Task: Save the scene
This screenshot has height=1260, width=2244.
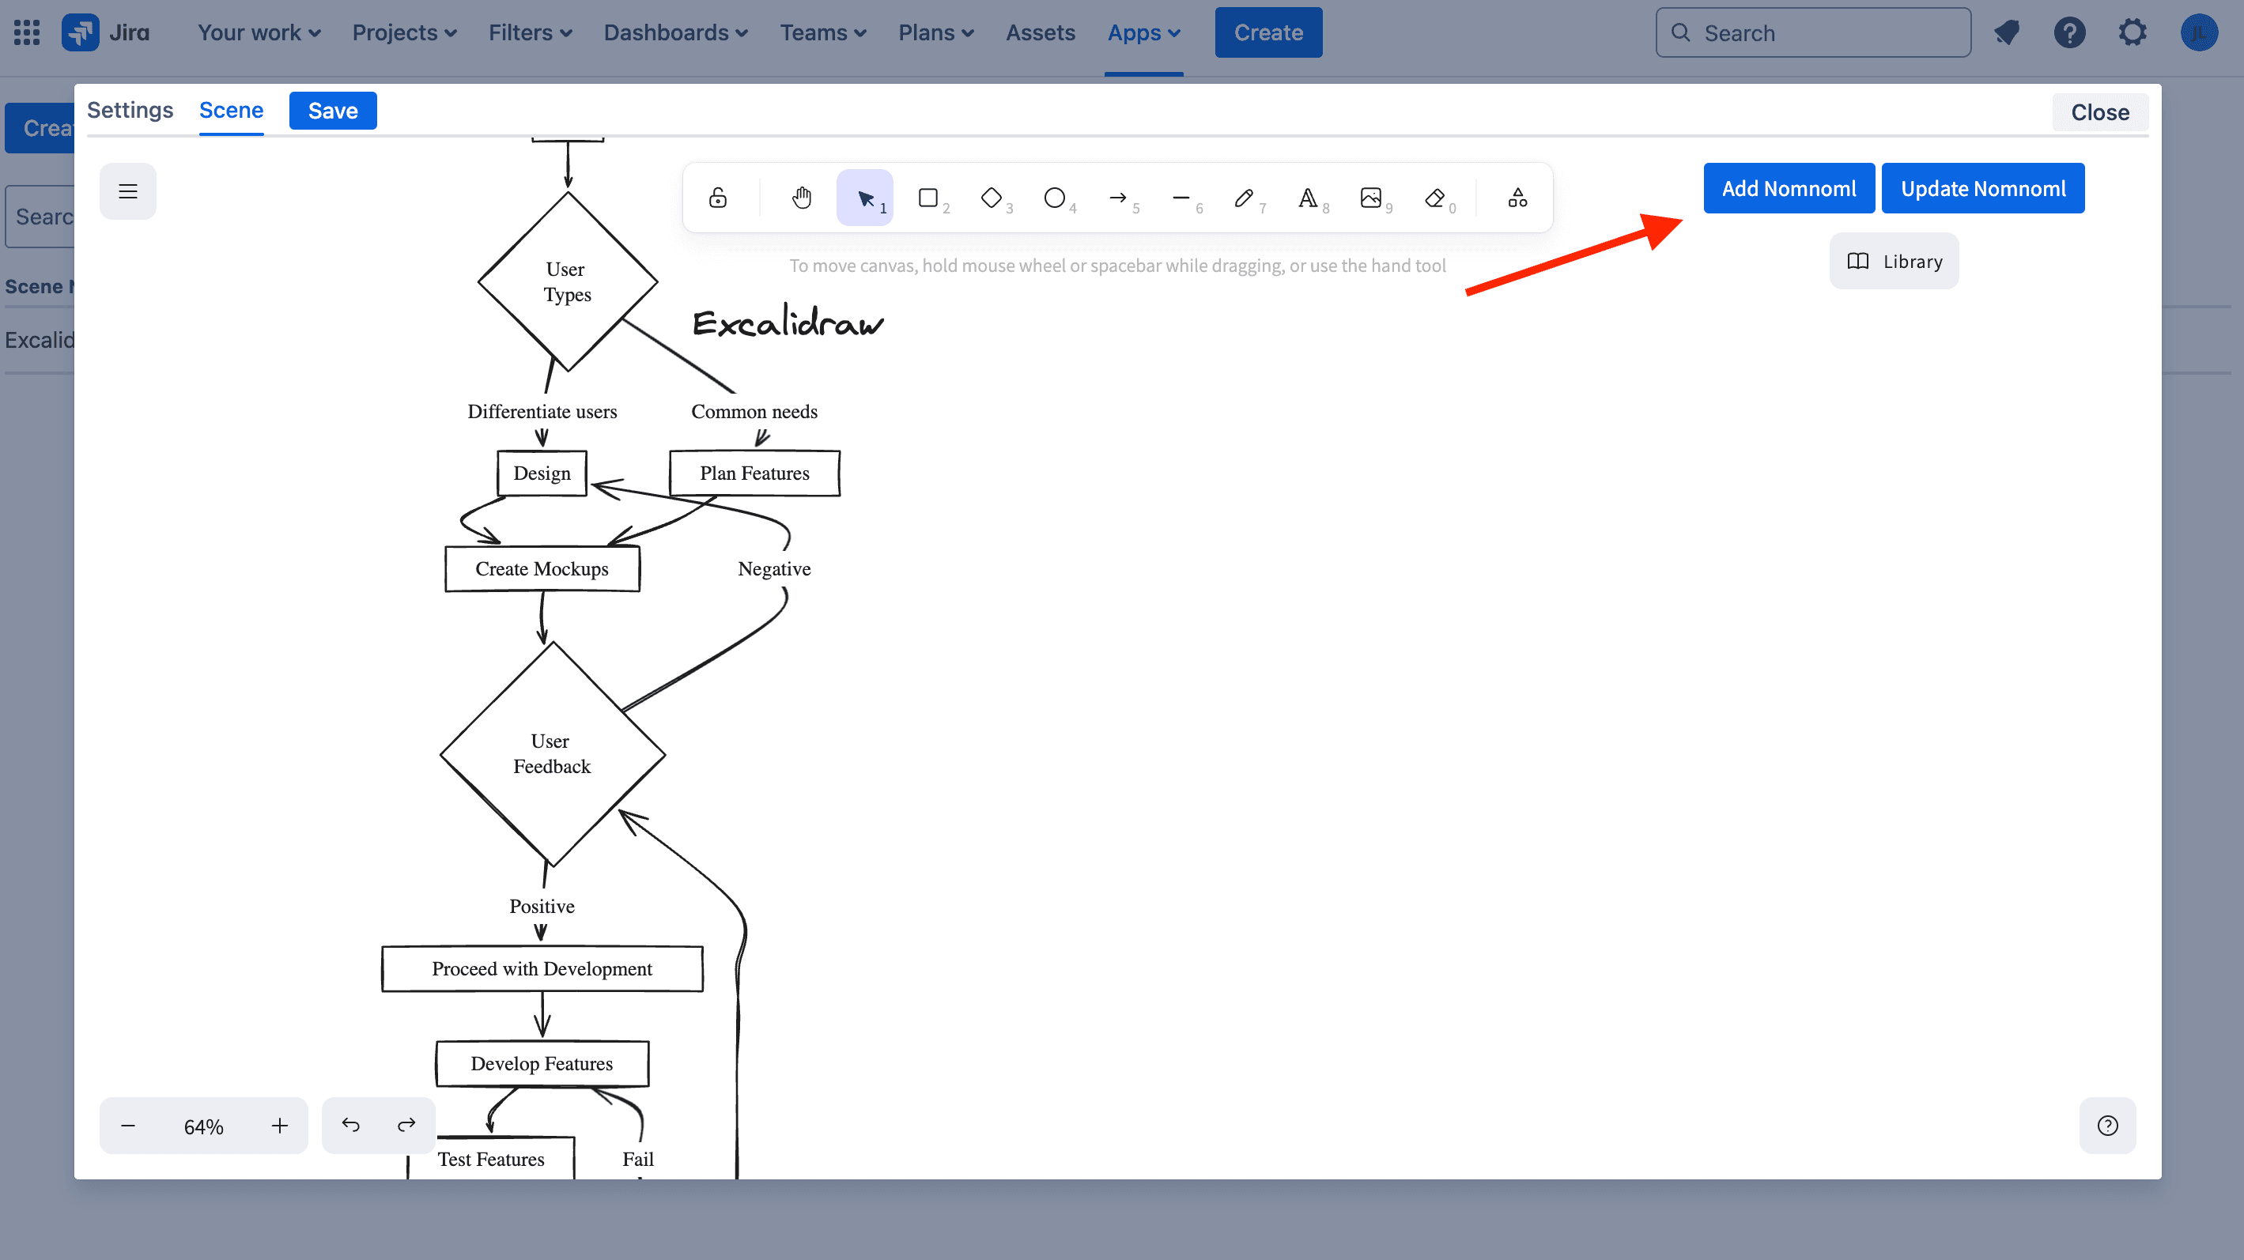Action: [333, 111]
